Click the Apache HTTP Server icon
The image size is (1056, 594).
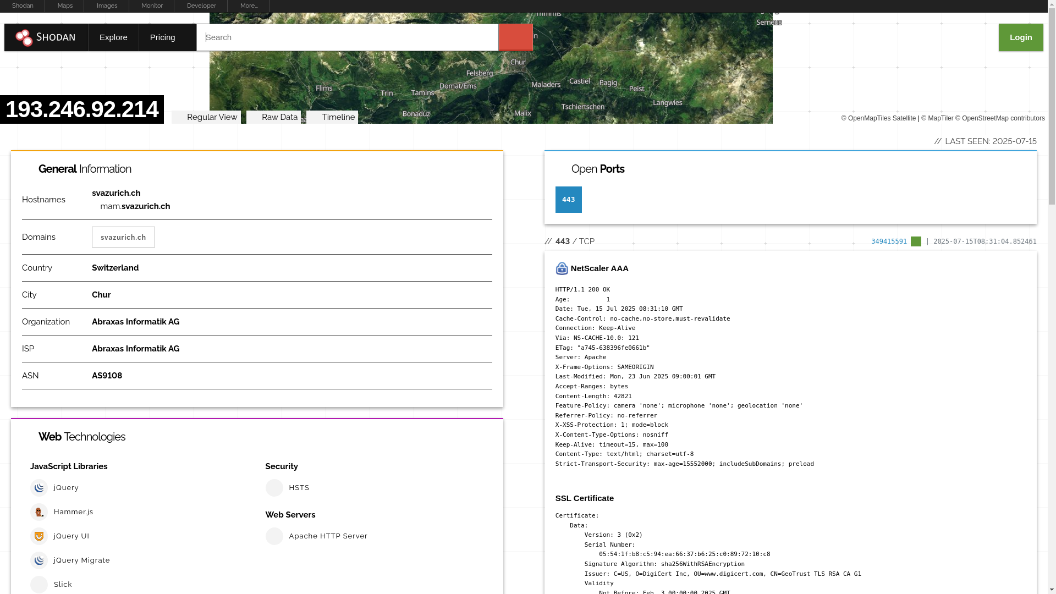(x=274, y=536)
